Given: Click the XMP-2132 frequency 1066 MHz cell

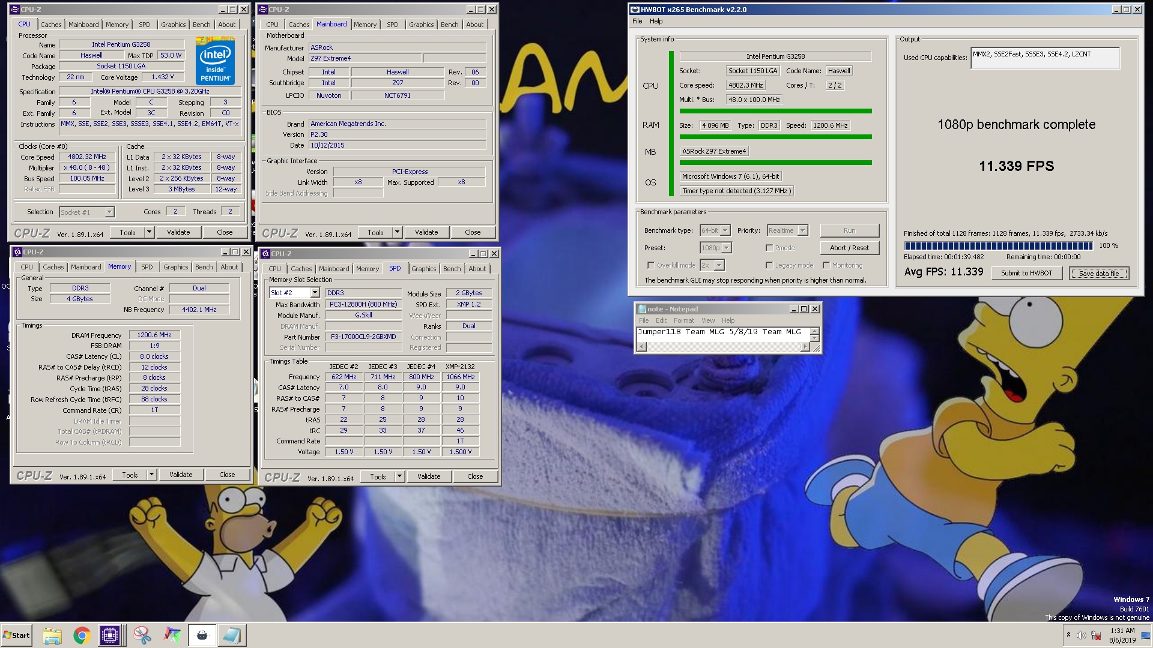Looking at the screenshot, I should point(461,377).
